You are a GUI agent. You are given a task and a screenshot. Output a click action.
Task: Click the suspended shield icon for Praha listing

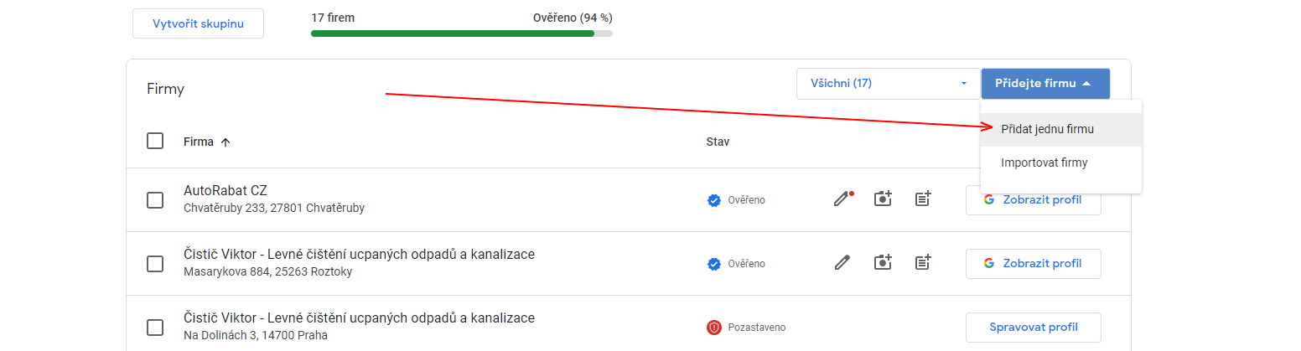coord(714,328)
